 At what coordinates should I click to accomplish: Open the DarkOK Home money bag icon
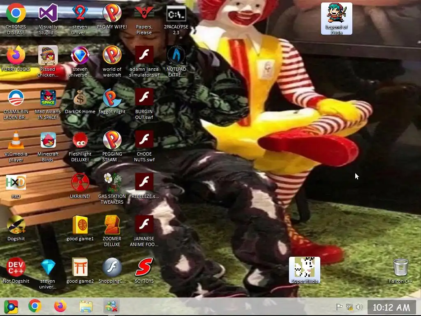(80, 101)
